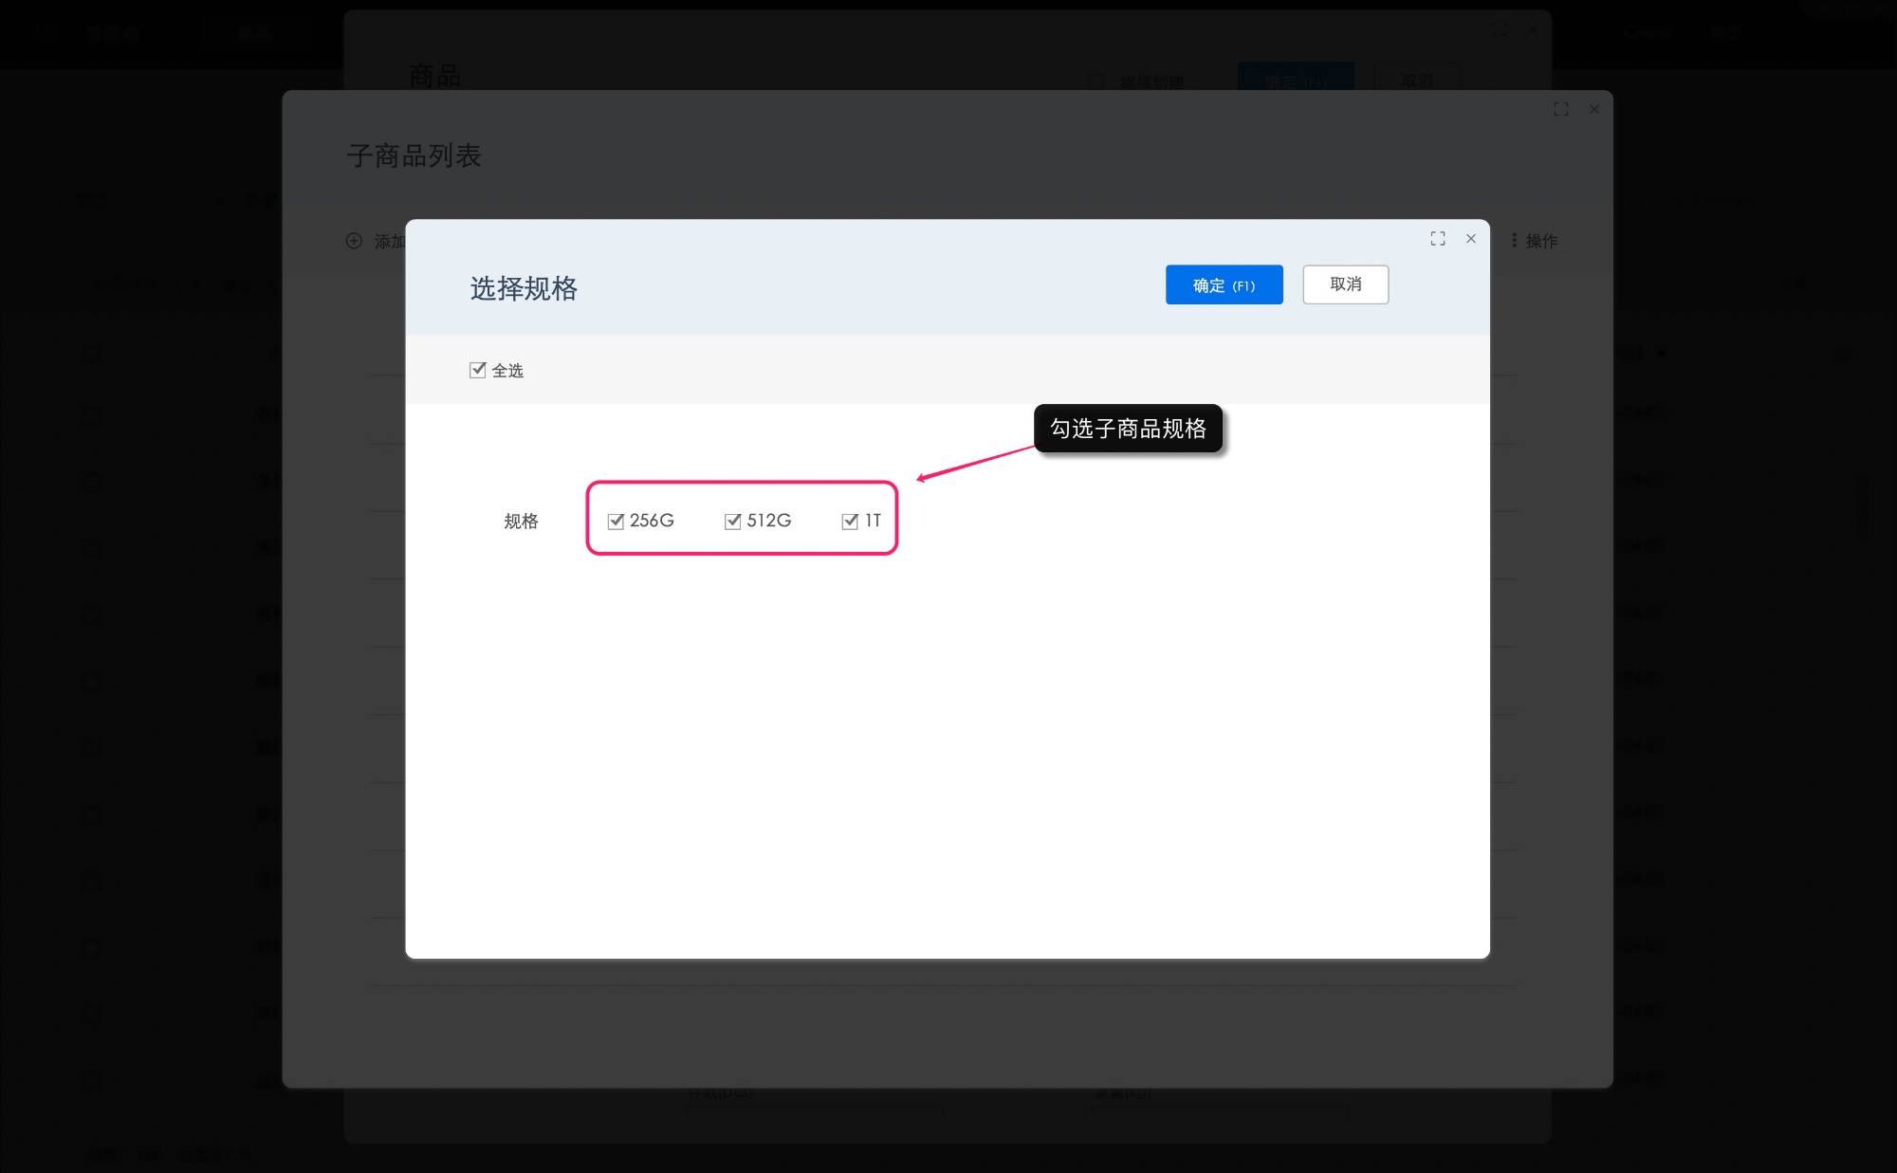Click the fullscreen icon on 子商品列表 dialog
The width and height of the screenshot is (1897, 1173).
coord(1561,109)
